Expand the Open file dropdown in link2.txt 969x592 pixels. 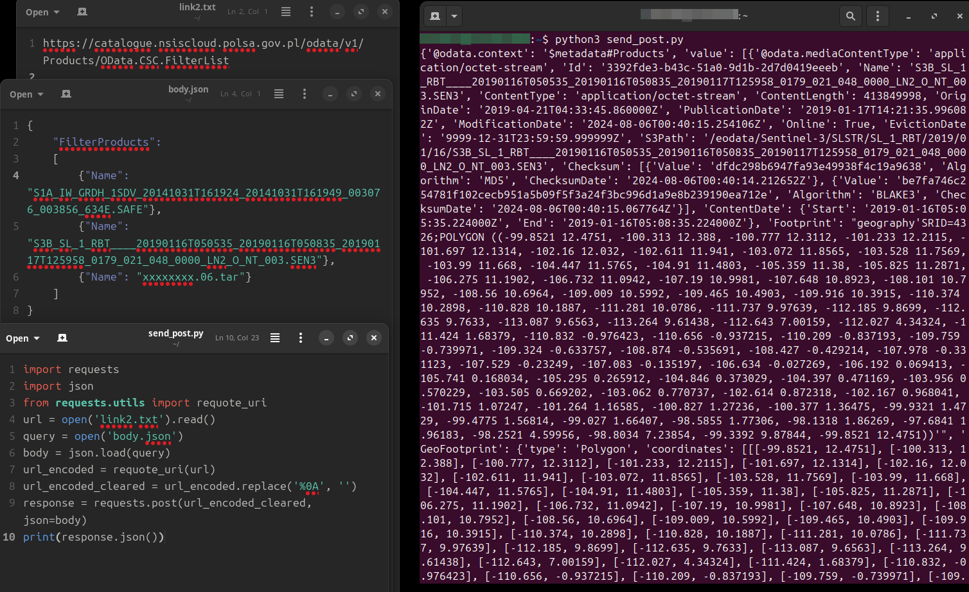click(41, 12)
